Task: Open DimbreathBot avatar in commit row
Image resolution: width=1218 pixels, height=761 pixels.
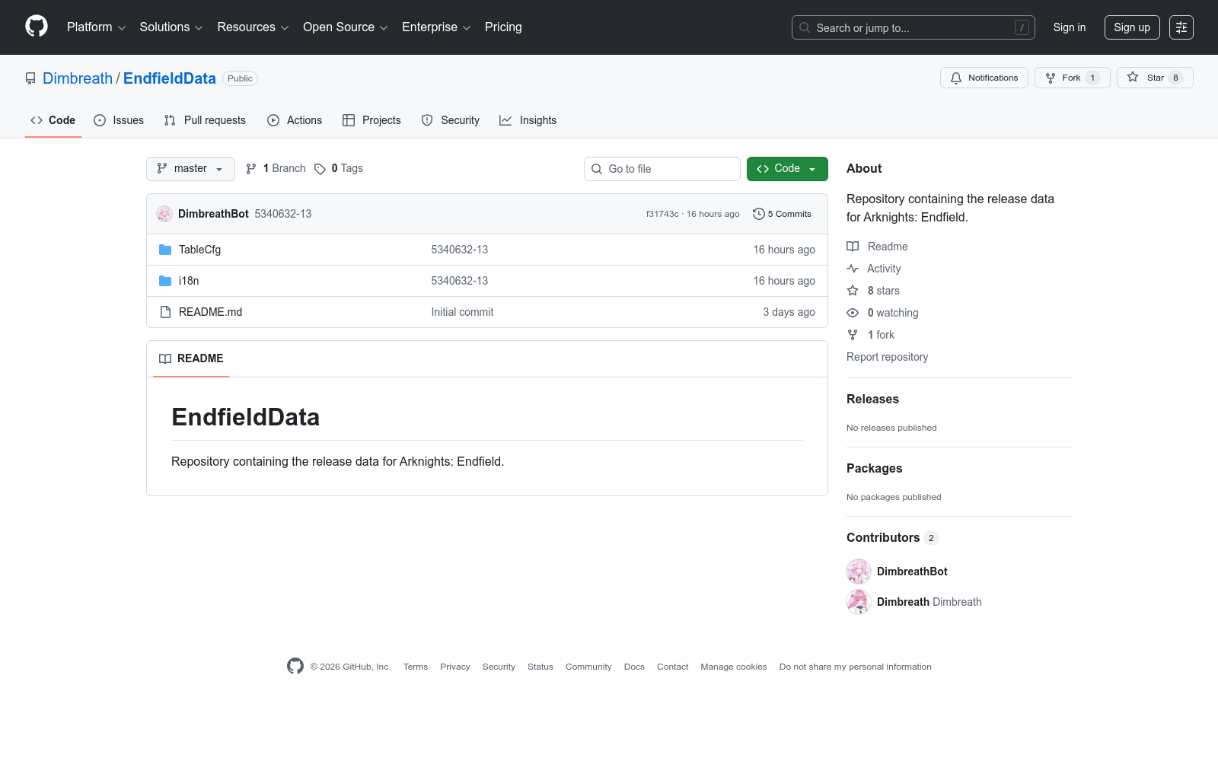Action: tap(164, 214)
